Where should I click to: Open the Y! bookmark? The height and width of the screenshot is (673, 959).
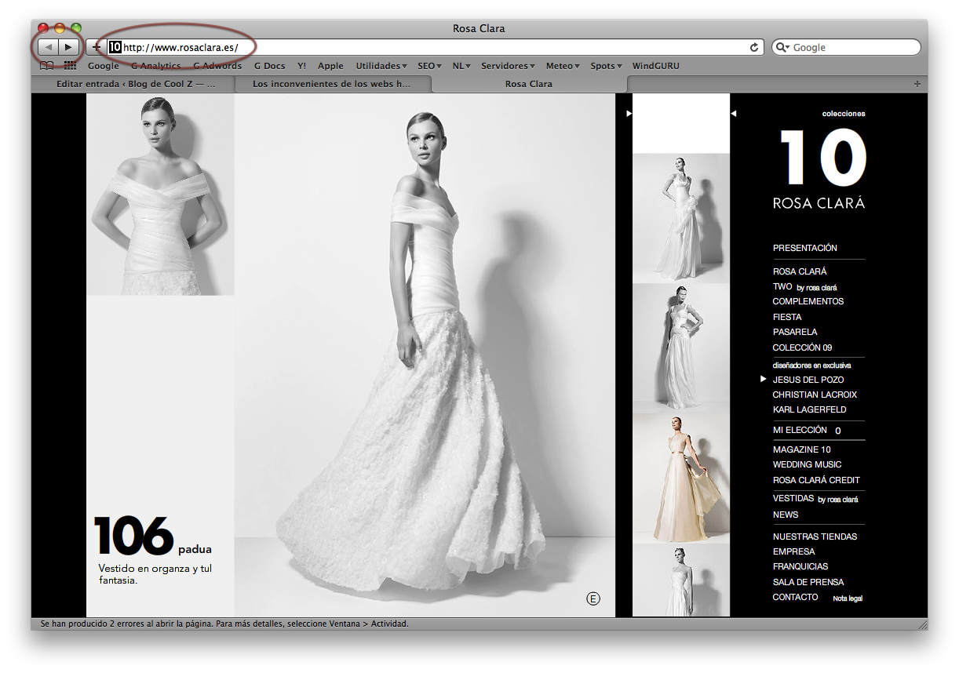(302, 66)
